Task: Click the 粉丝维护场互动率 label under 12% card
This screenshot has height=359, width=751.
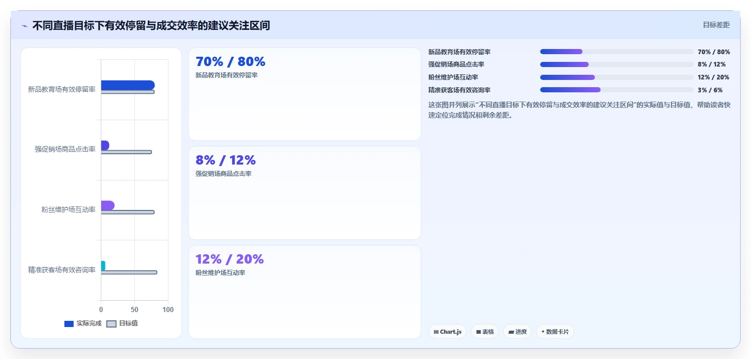Action: (220, 273)
